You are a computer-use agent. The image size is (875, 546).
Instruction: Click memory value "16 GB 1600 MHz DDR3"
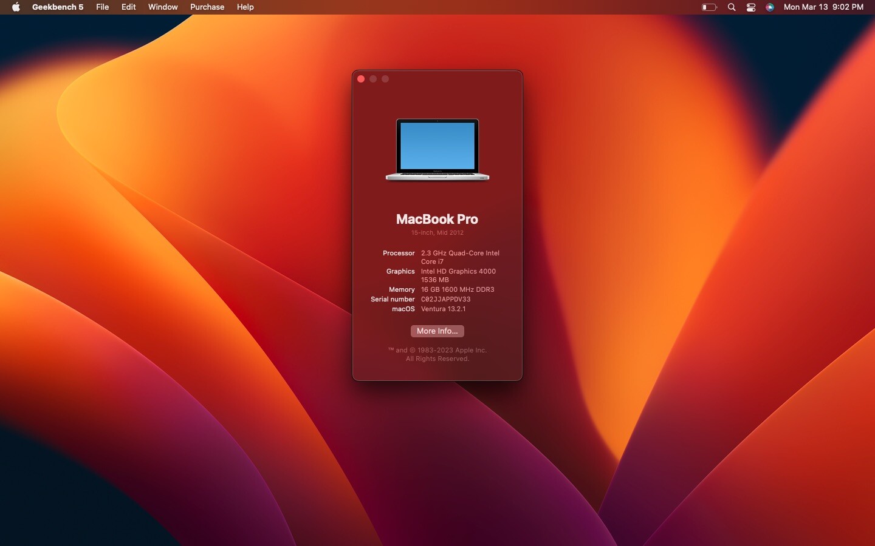pyautogui.click(x=458, y=290)
